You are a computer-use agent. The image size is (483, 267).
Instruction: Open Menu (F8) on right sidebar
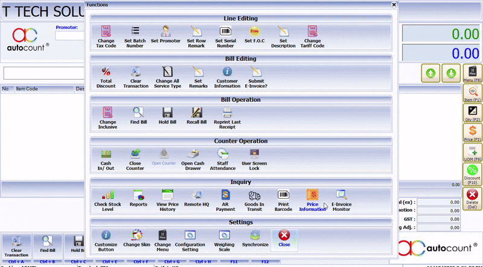pyautogui.click(x=472, y=74)
